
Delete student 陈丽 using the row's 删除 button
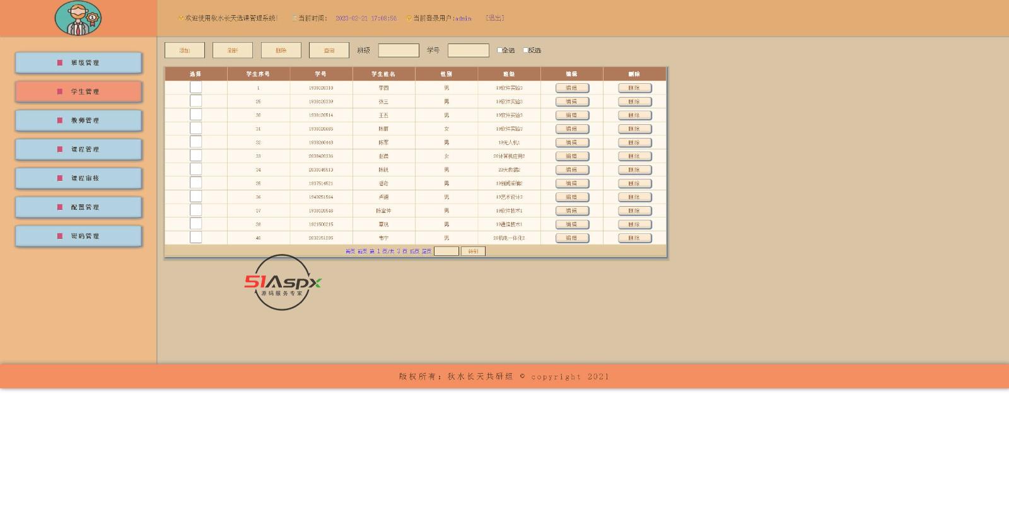coord(634,129)
